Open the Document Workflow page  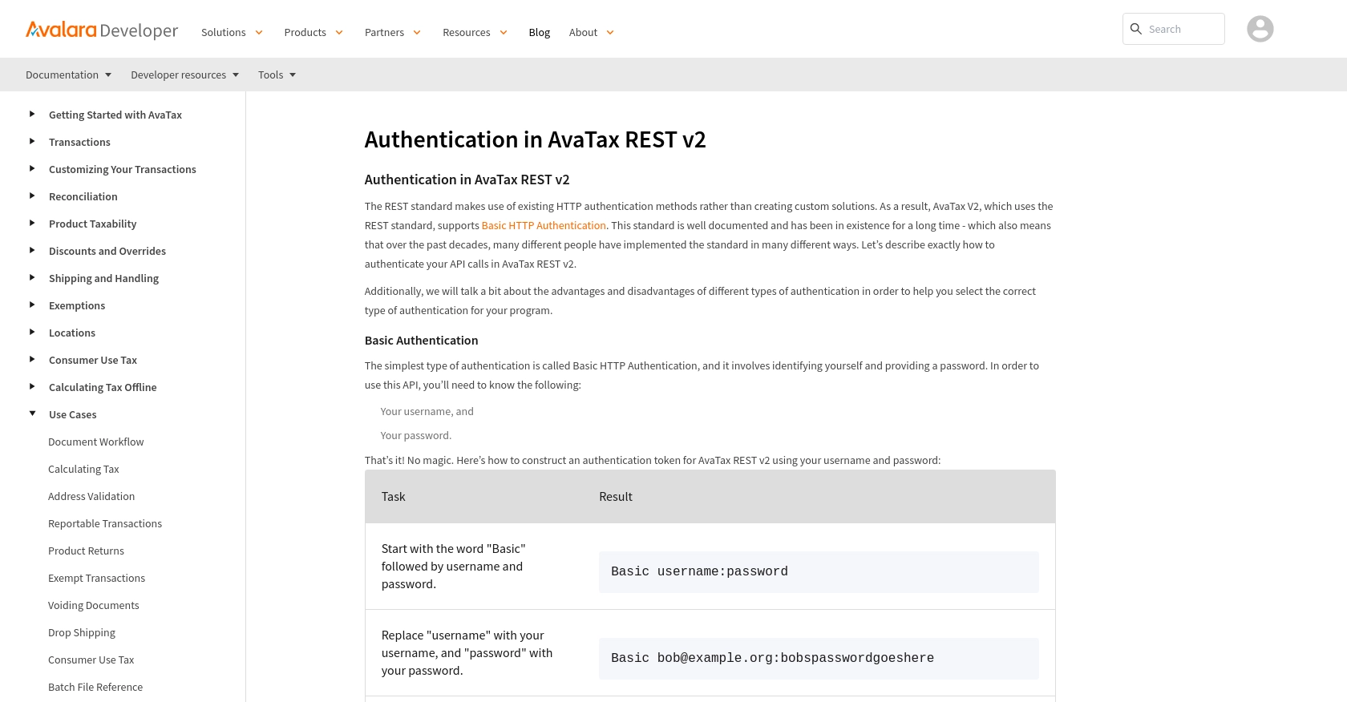click(95, 442)
